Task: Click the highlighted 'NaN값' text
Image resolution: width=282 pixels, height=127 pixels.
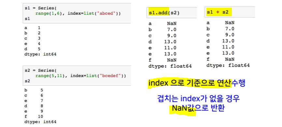Action: [183, 108]
